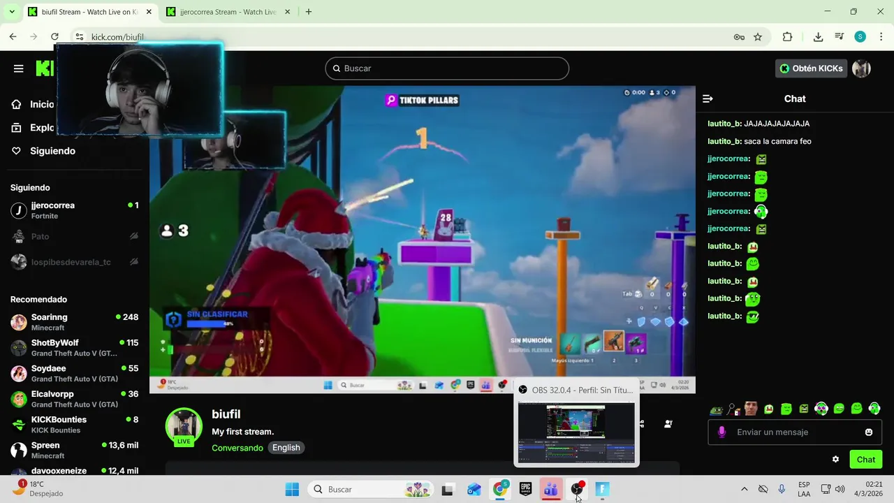
Task: Select the human face emote in quick emotes
Action: click(751, 409)
